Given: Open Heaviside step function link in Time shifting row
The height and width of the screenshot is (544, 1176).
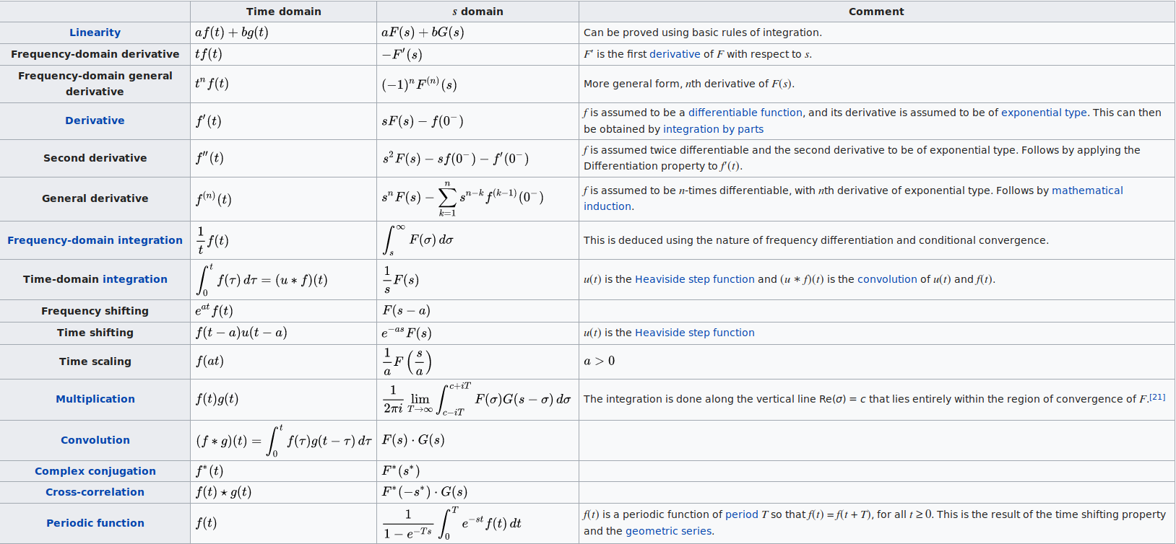Looking at the screenshot, I should (694, 333).
